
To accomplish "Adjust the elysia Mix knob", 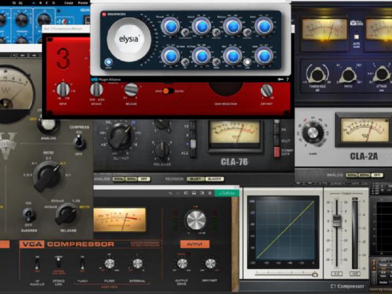I will pyautogui.click(x=233, y=56).
